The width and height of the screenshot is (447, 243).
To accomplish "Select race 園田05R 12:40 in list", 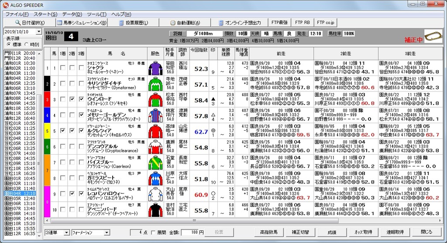I will click(20, 198).
